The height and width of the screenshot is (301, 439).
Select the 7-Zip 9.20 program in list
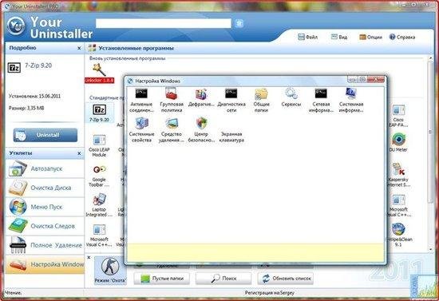tap(100, 113)
